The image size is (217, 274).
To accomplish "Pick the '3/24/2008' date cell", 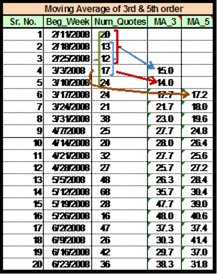I will [67, 107].
